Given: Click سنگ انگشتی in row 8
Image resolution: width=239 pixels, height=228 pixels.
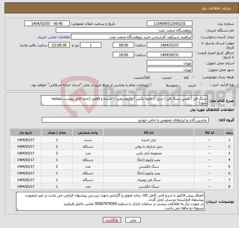Looking at the screenshot, I should pos(149,186).
